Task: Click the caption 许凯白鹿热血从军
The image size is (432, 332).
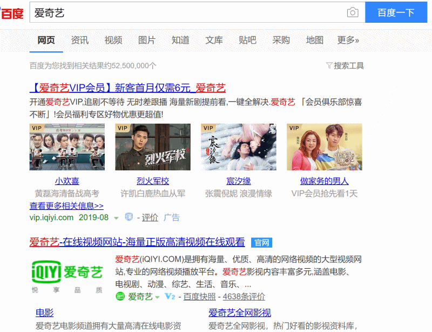Action: tap(153, 194)
